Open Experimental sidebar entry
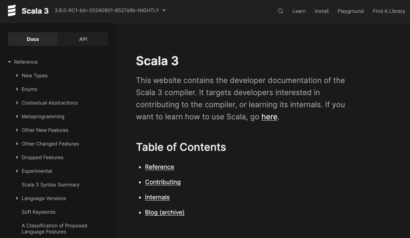Screen dimensions: 410x238 pos(36,171)
